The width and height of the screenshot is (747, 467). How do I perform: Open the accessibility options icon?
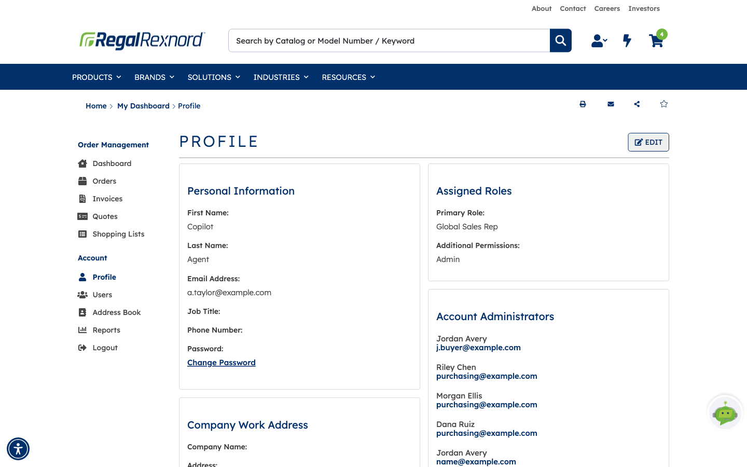18,449
